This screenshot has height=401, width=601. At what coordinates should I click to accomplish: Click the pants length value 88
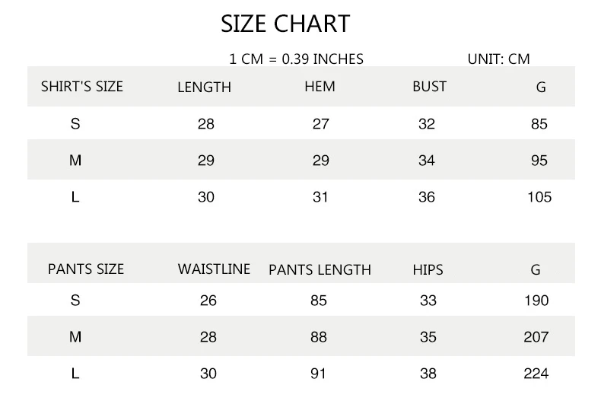click(x=319, y=337)
